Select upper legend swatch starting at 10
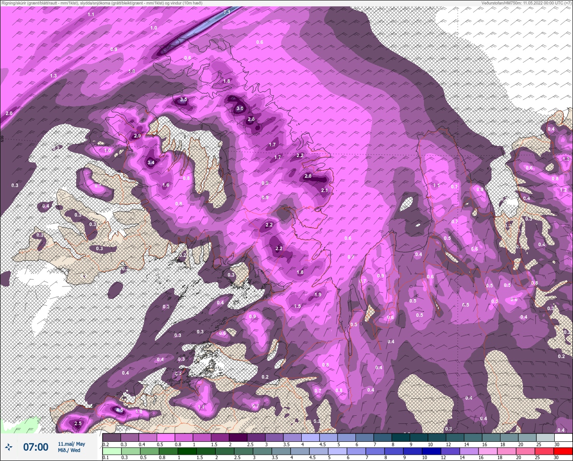 pos(437,437)
